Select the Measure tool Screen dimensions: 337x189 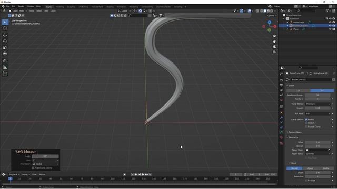pos(5,67)
